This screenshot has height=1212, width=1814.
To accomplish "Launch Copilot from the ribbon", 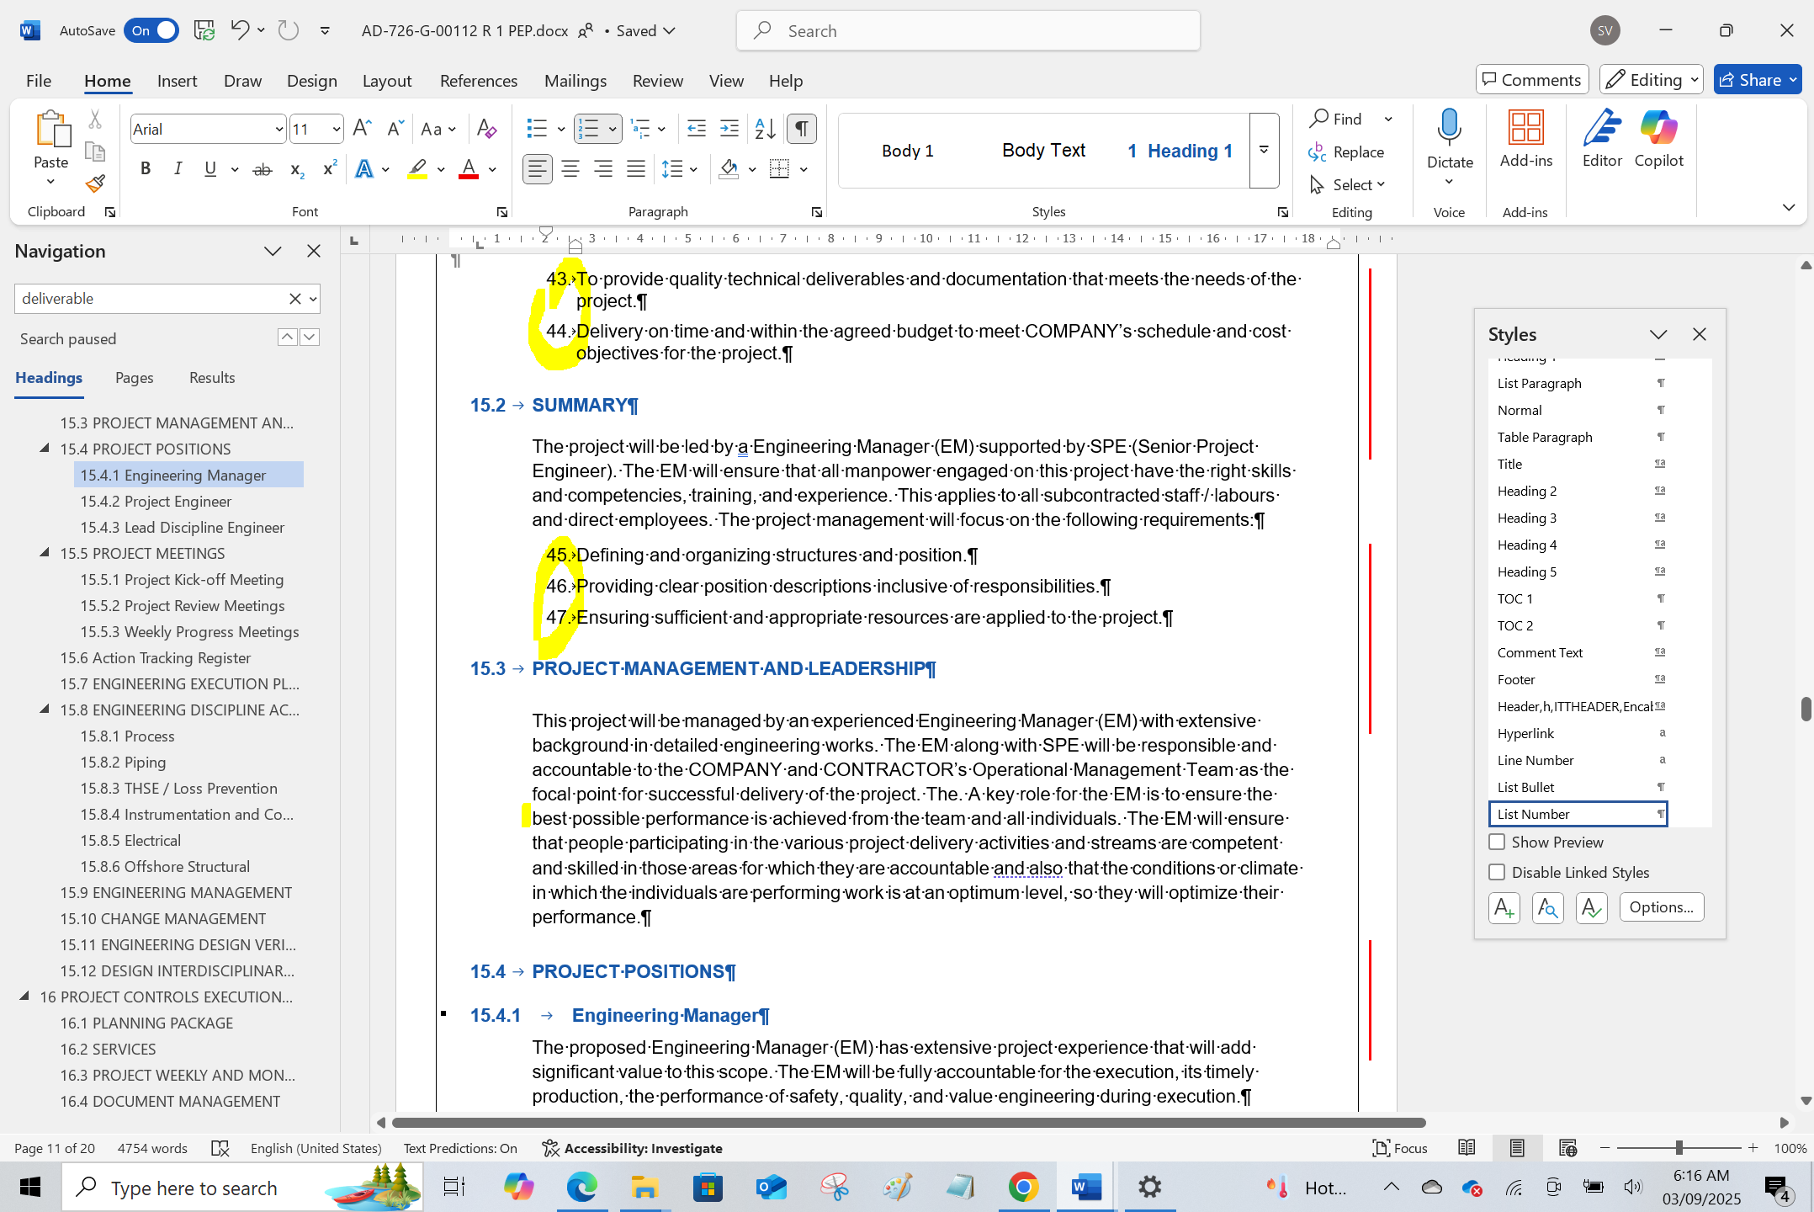I will point(1658,140).
